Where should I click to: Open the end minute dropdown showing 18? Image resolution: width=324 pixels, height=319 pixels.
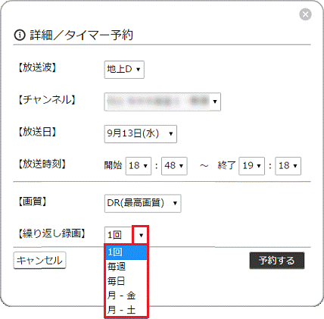(288, 166)
